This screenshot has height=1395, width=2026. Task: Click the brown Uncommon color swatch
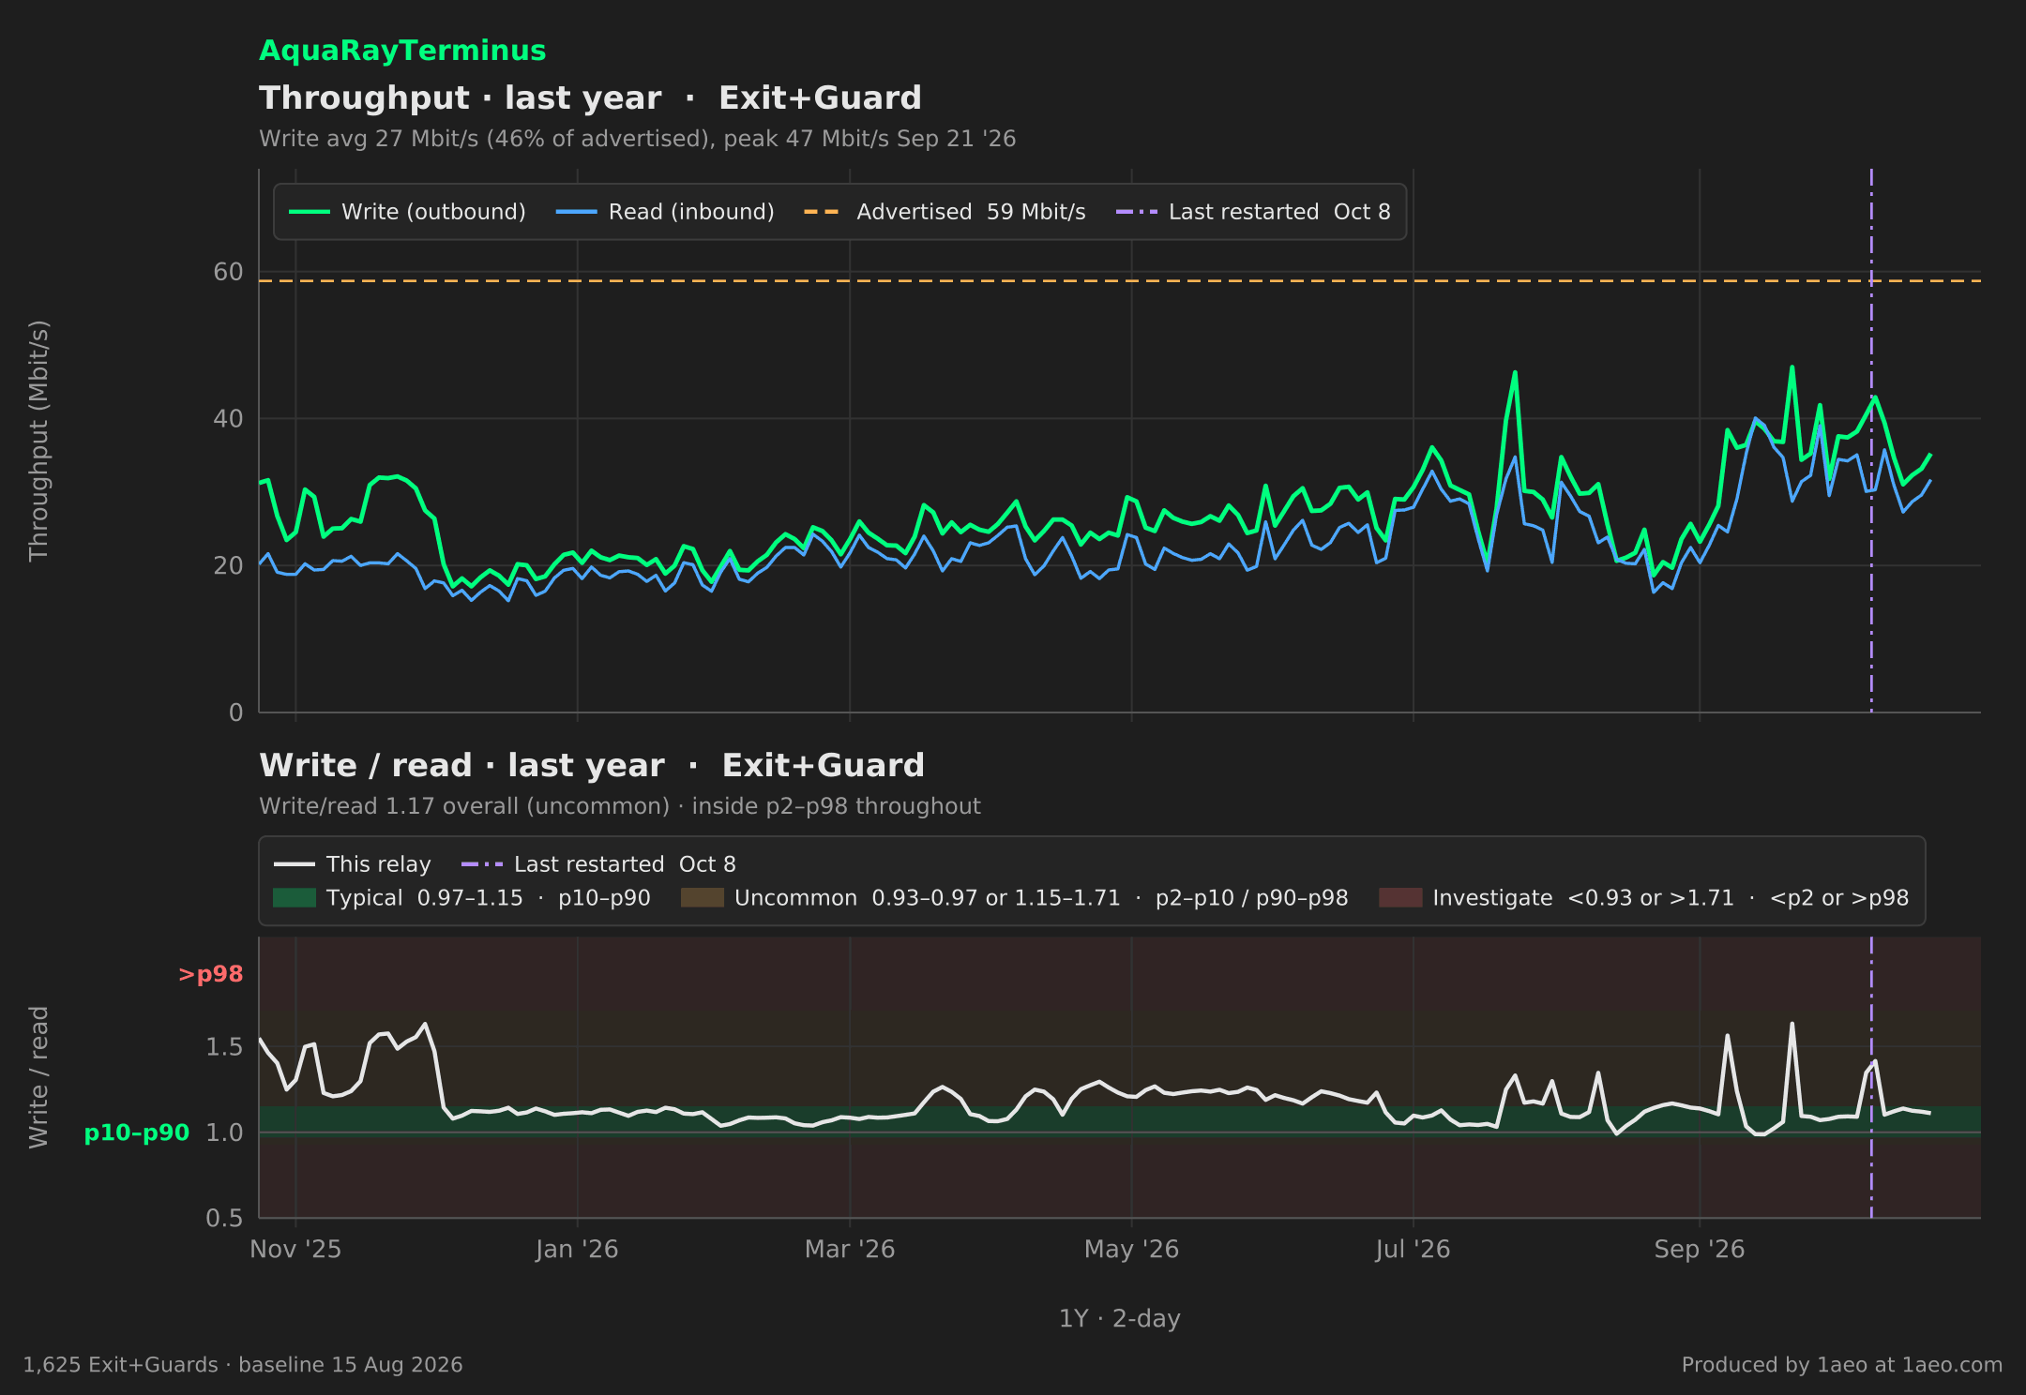pyautogui.click(x=703, y=898)
